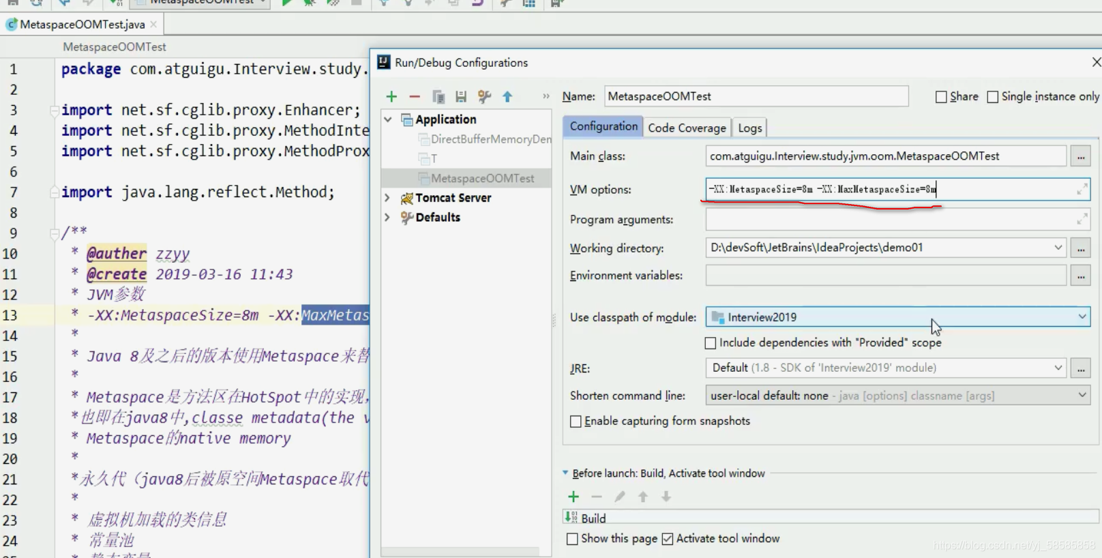This screenshot has height=558, width=1102.
Task: Browse for Working directory with ellipsis button
Action: pyautogui.click(x=1081, y=248)
